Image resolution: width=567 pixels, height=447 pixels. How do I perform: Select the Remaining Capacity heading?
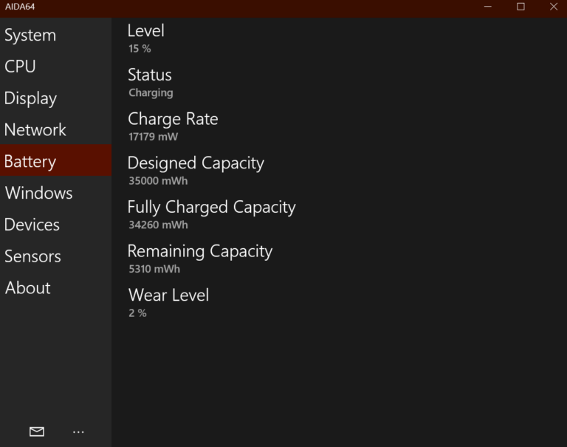(200, 251)
